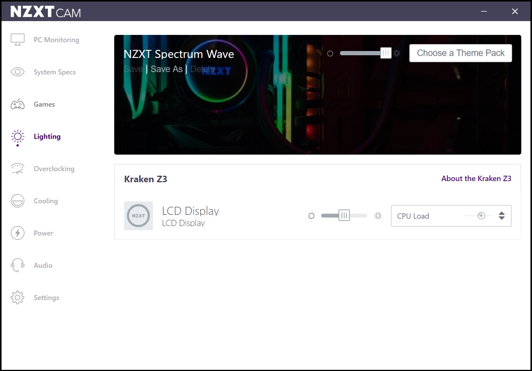
Task: Click the Choose a Theme Pack button
Action: coord(461,53)
